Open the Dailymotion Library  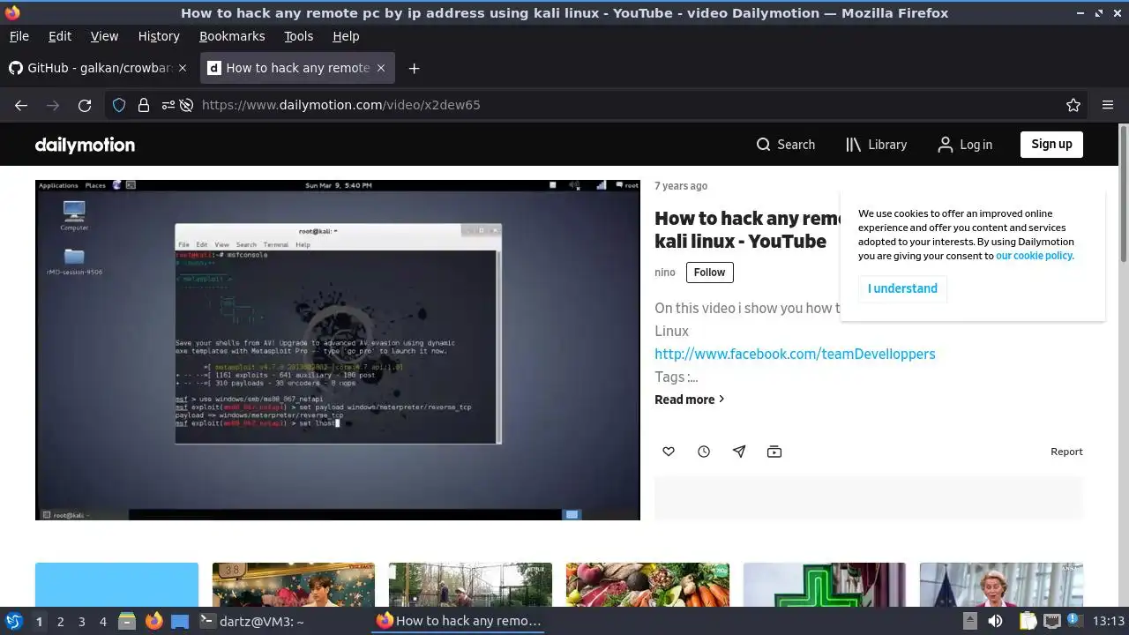click(x=876, y=145)
